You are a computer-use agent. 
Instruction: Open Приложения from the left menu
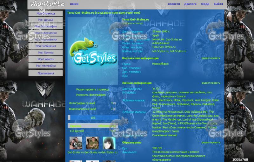pos(45,73)
